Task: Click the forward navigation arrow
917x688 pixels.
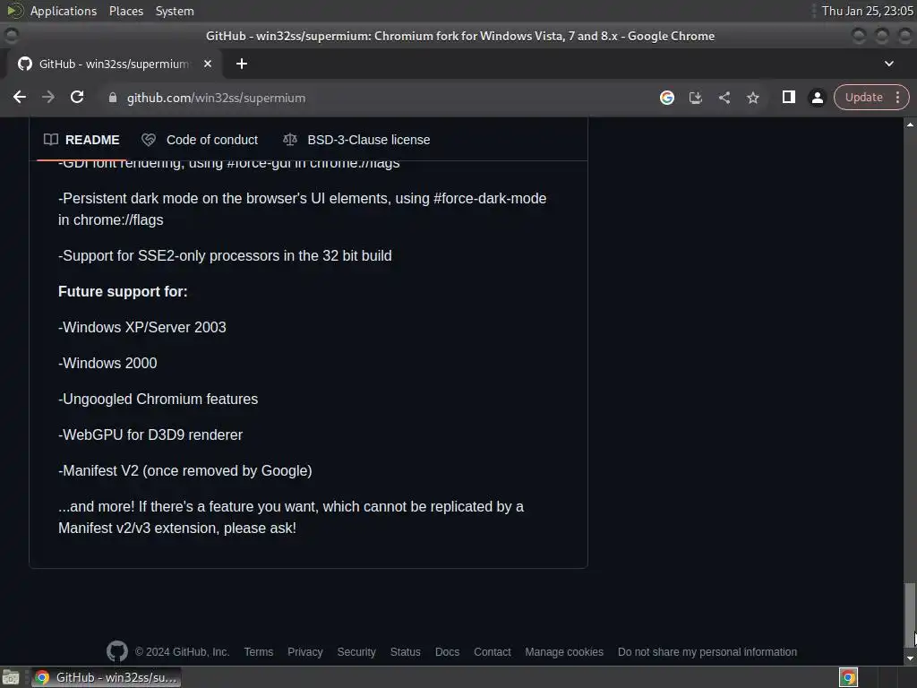Action: [x=48, y=97]
